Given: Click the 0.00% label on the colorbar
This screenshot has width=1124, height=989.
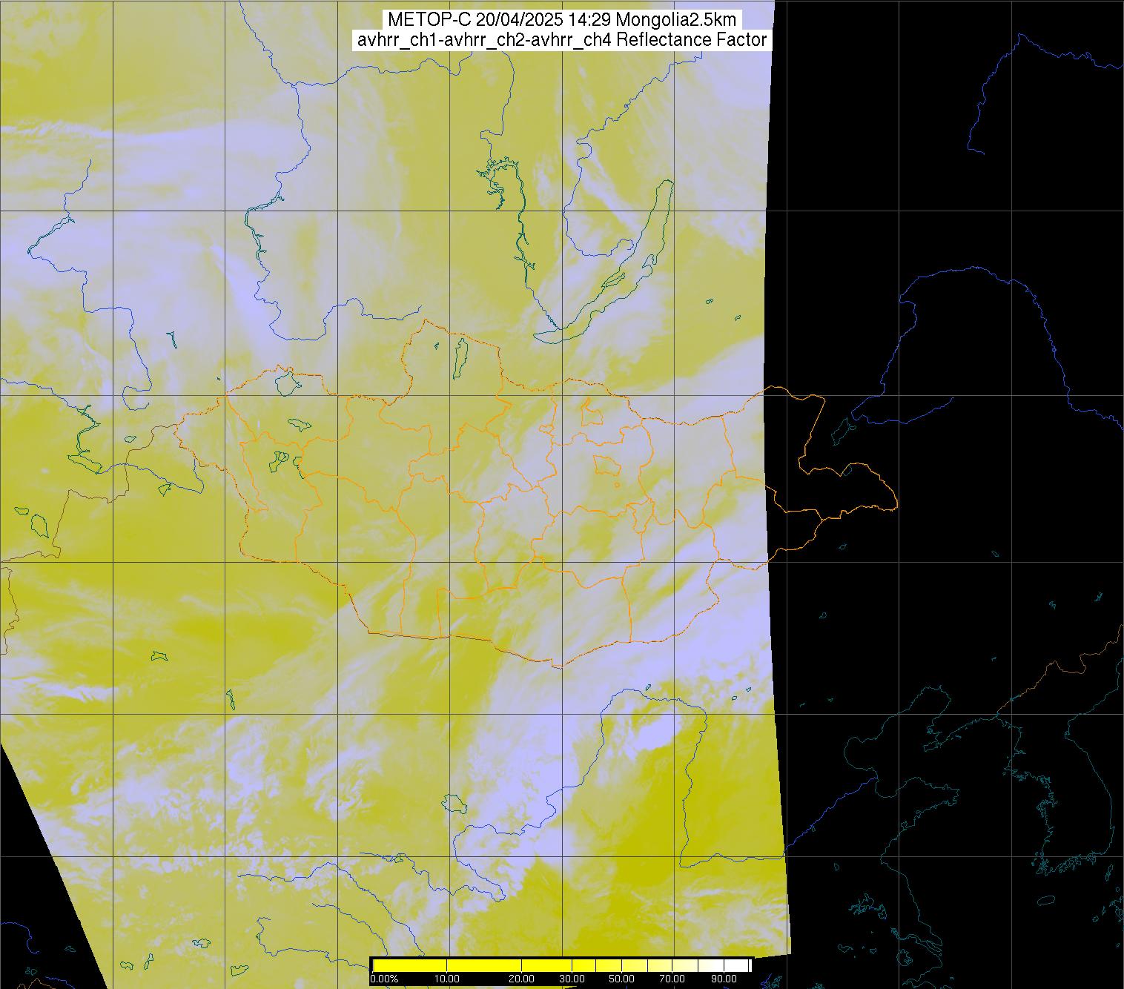Looking at the screenshot, I should [x=383, y=979].
